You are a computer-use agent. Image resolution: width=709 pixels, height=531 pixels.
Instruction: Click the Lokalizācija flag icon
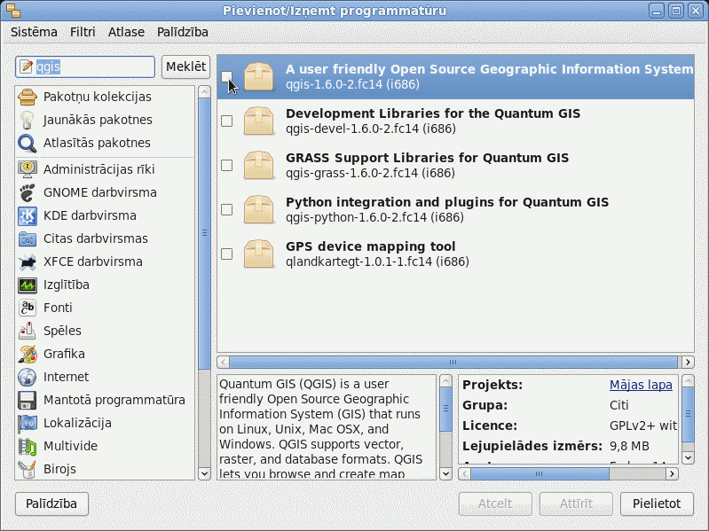[x=28, y=423]
